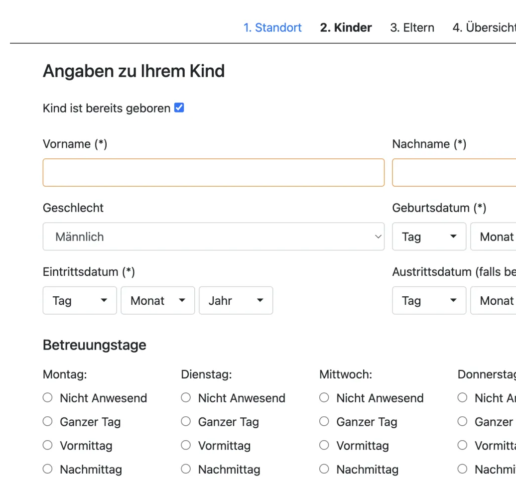Click the Dienstag: day label

206,374
